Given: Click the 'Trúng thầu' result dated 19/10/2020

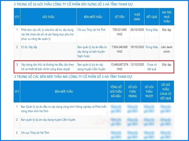Looking at the screenshot, I should pyautogui.click(x=152, y=47).
